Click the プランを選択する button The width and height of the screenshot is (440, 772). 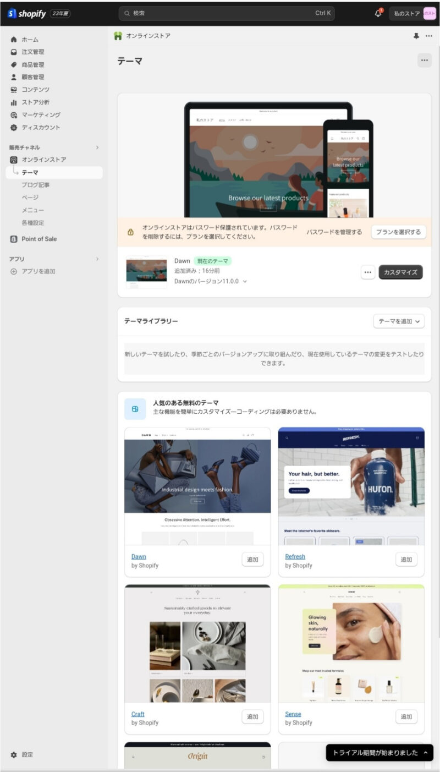point(398,232)
